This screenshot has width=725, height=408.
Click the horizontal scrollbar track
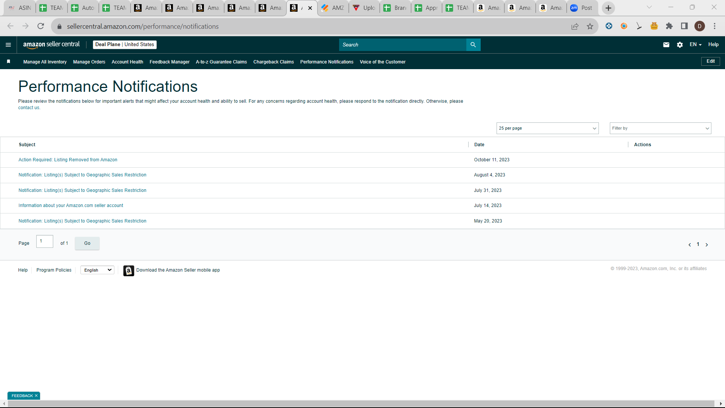(361, 404)
